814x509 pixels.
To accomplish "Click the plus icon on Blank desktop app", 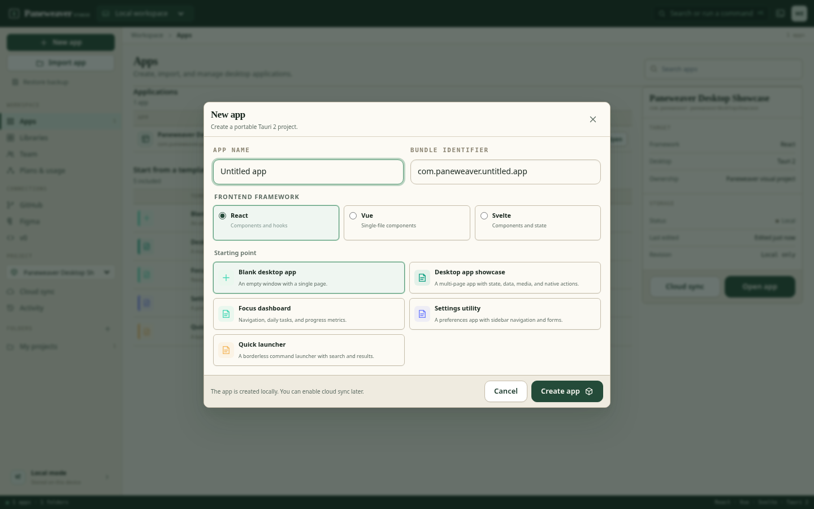I will pyautogui.click(x=226, y=278).
